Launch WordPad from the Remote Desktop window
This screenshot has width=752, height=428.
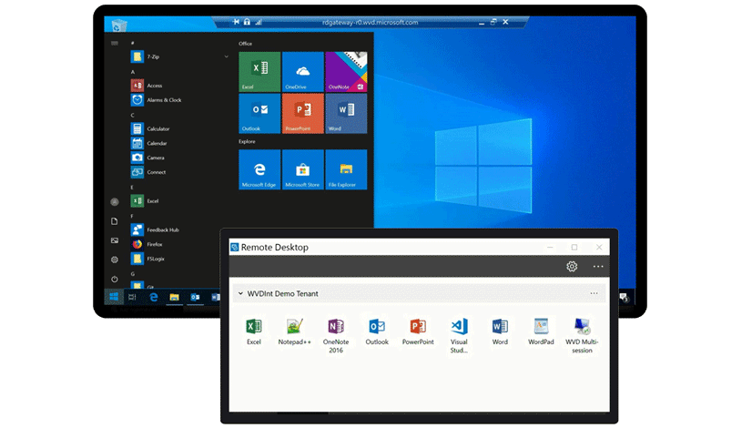(541, 331)
